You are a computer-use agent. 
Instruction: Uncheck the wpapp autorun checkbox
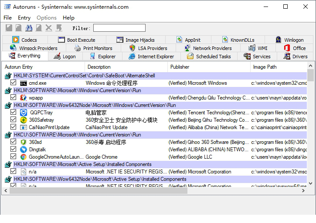click(x=14, y=97)
